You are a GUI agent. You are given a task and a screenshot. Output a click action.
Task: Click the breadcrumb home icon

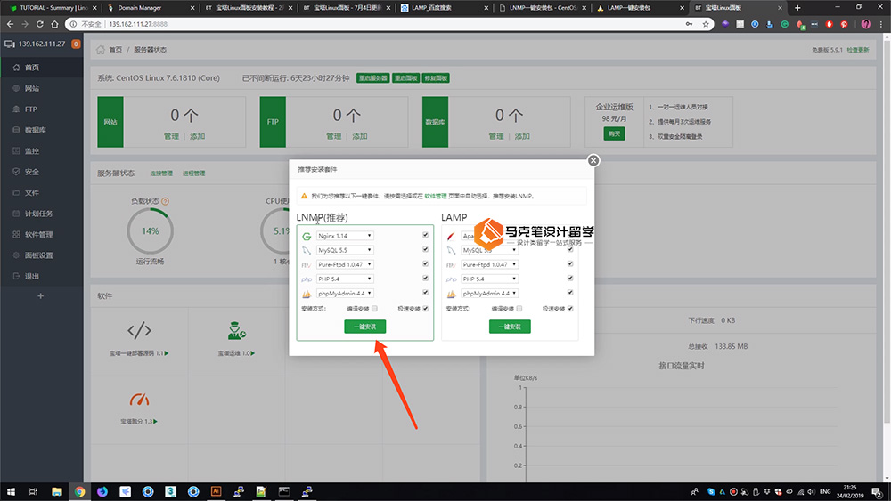(x=101, y=50)
